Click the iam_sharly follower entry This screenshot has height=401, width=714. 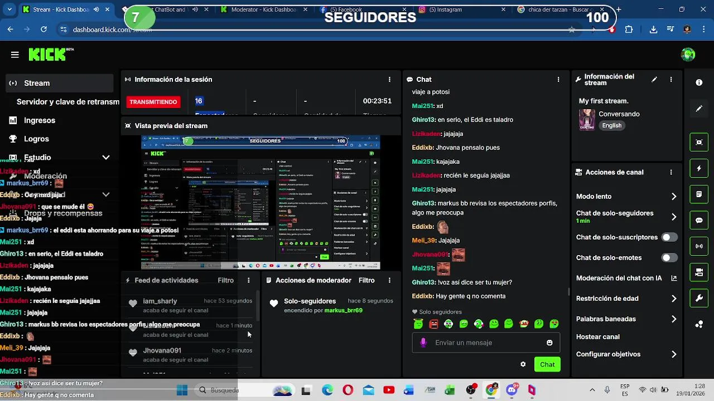[x=190, y=305]
